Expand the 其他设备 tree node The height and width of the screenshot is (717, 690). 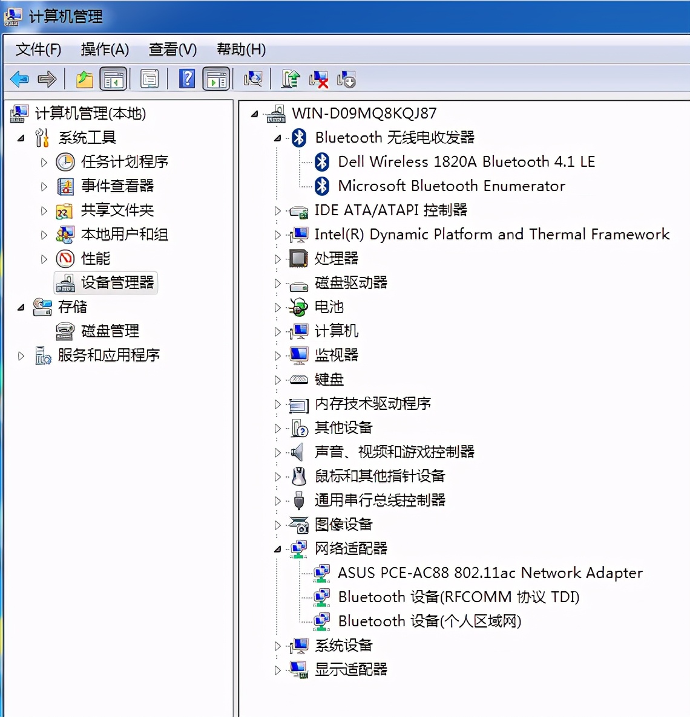point(277,428)
